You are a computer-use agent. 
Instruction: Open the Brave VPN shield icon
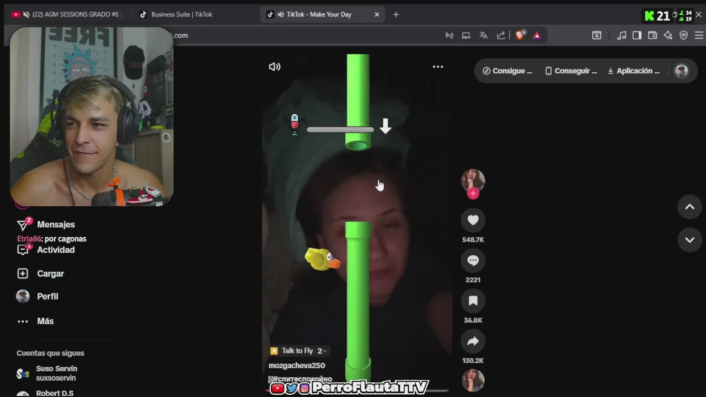[683, 35]
